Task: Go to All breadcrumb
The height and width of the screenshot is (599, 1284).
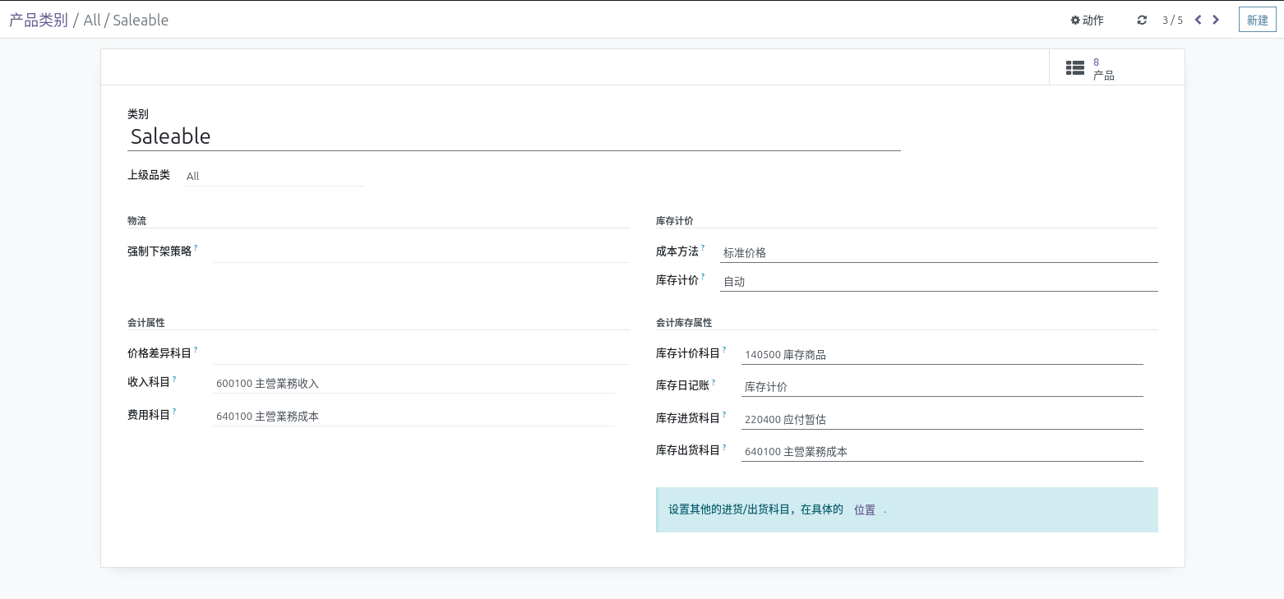Action: pyautogui.click(x=92, y=20)
